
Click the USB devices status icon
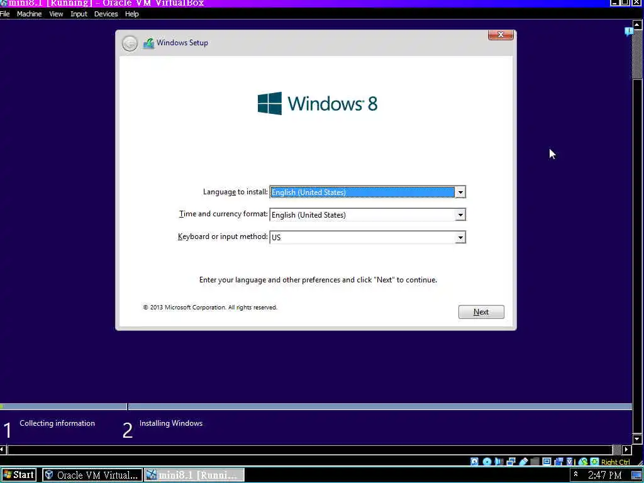pos(523,462)
